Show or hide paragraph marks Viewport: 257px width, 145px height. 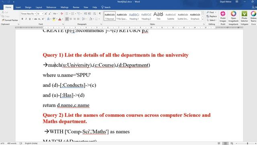point(100,14)
